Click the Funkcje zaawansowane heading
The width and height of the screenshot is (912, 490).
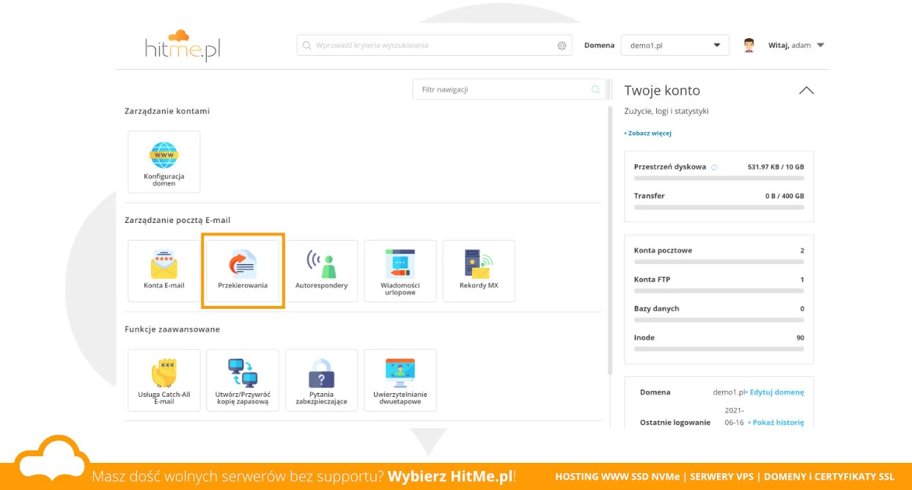click(172, 329)
